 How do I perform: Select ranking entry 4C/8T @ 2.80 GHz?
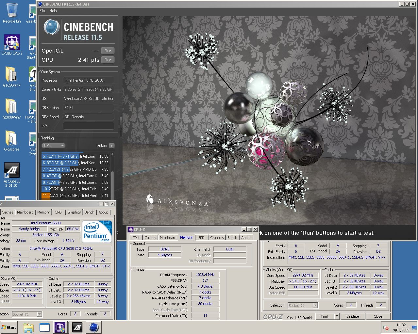[x=75, y=183]
